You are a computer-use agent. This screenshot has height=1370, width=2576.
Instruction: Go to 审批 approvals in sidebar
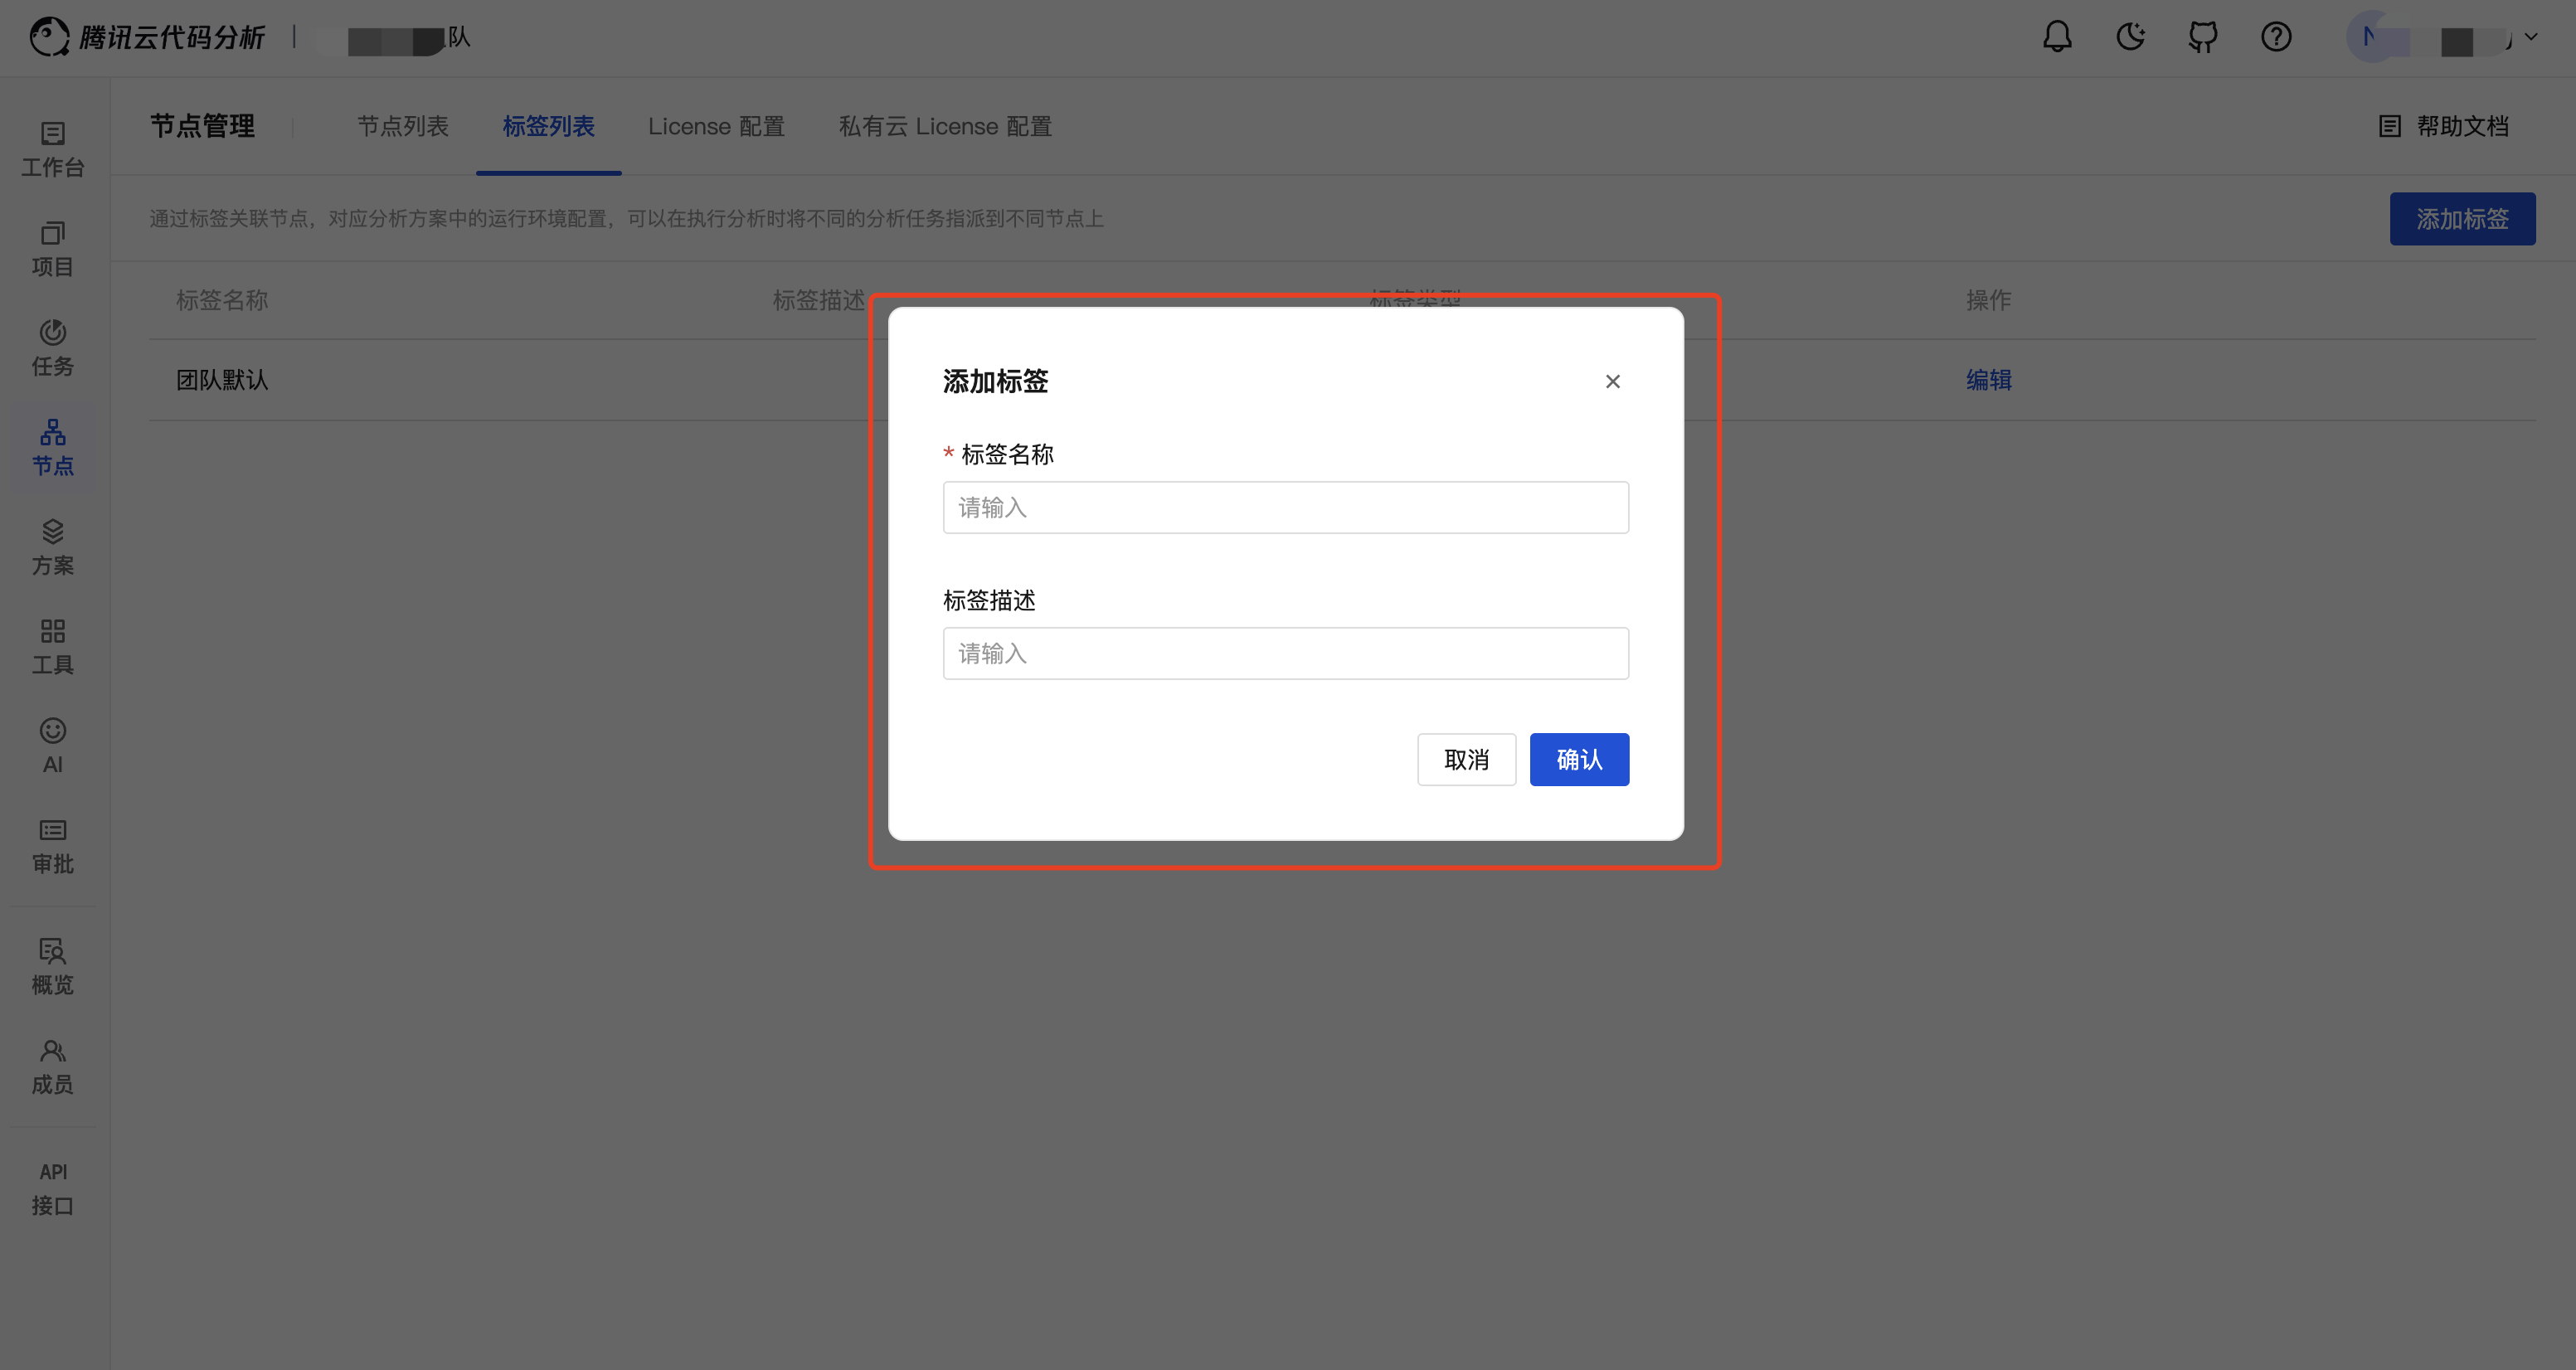(x=53, y=846)
